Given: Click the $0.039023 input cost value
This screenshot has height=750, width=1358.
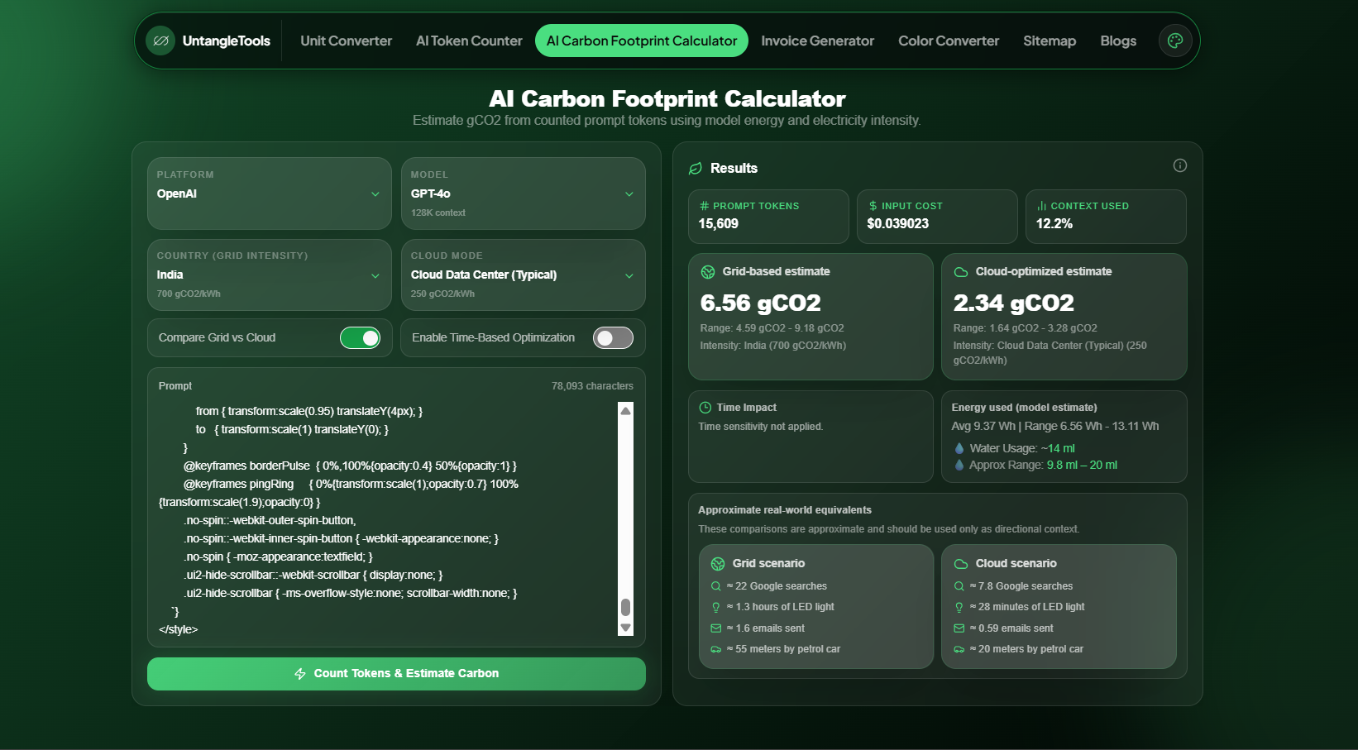Looking at the screenshot, I should 898,223.
